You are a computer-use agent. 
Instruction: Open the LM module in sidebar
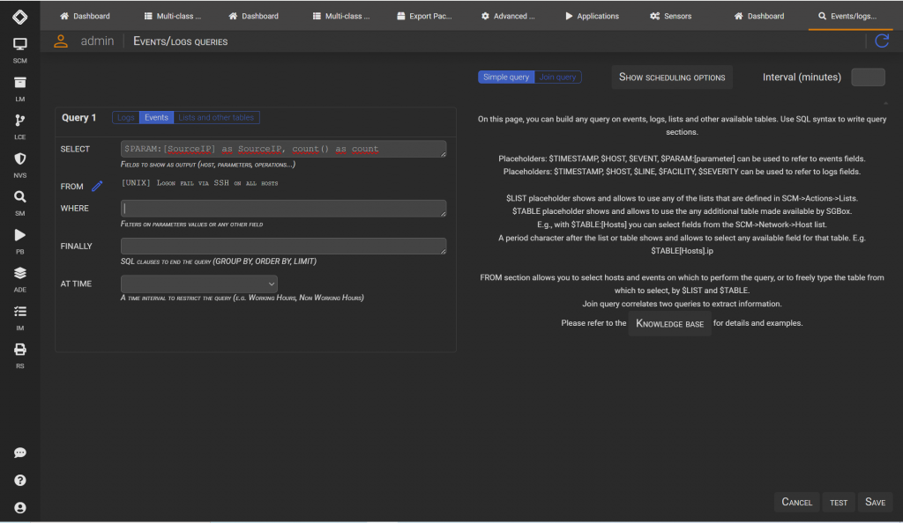click(x=19, y=89)
